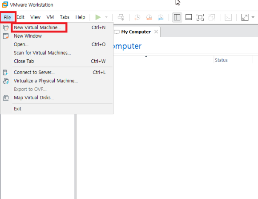Switch to the My Computer tab
Screen dimensions: 258x199
136,32
